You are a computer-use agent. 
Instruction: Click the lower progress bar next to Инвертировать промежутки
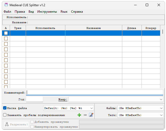point(121,127)
